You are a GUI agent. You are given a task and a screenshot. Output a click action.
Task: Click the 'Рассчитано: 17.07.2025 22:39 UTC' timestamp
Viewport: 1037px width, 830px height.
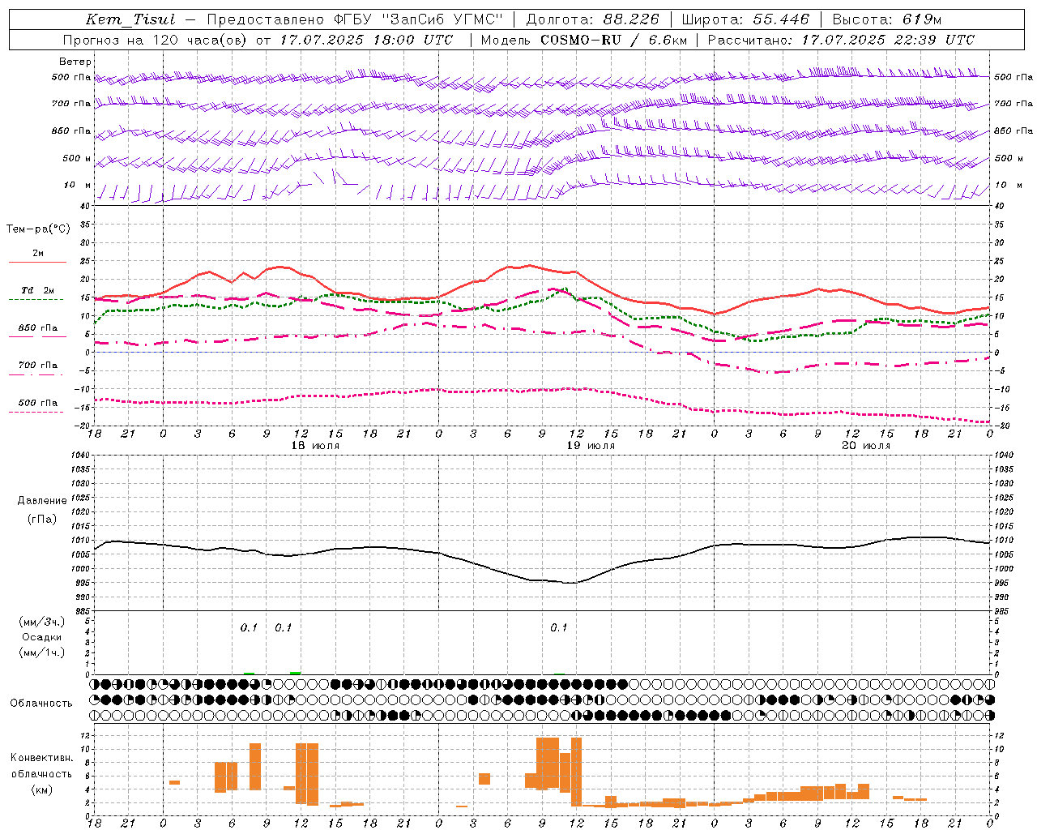841,40
